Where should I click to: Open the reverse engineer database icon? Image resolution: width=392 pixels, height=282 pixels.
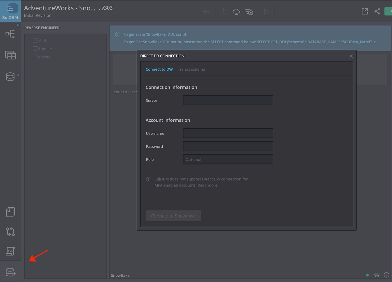[x=11, y=272]
